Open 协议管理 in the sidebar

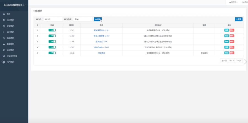pyautogui.click(x=10, y=50)
